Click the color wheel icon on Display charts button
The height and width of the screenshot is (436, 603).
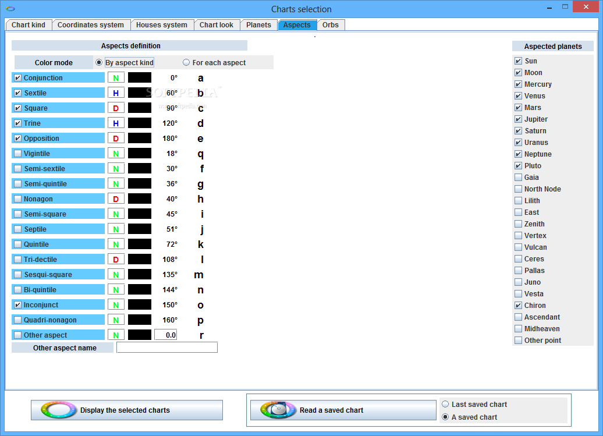[x=58, y=410]
